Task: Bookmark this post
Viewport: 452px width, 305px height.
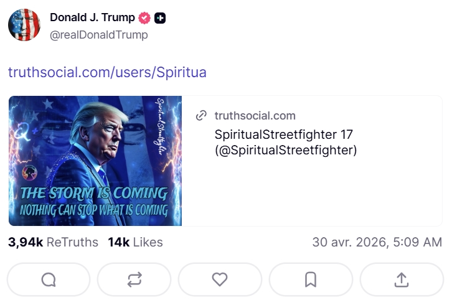Action: (x=311, y=279)
